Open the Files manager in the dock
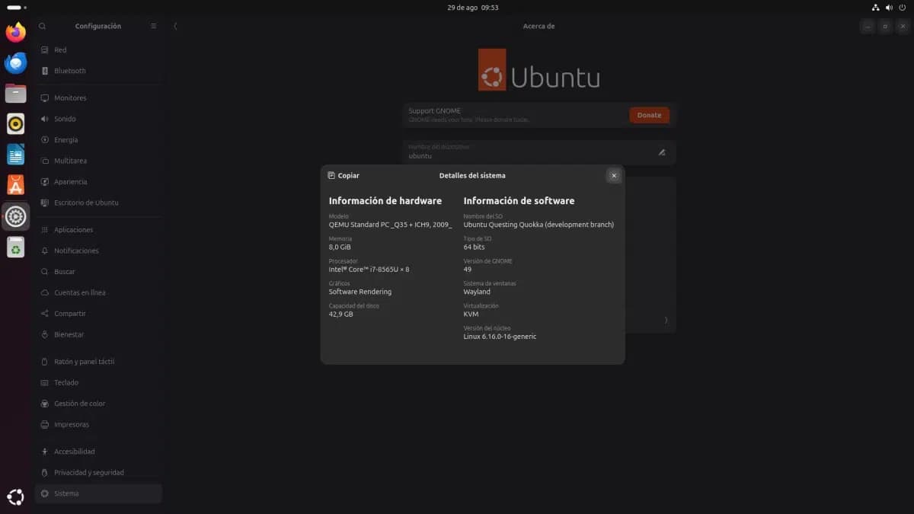The width and height of the screenshot is (914, 514). [x=16, y=94]
